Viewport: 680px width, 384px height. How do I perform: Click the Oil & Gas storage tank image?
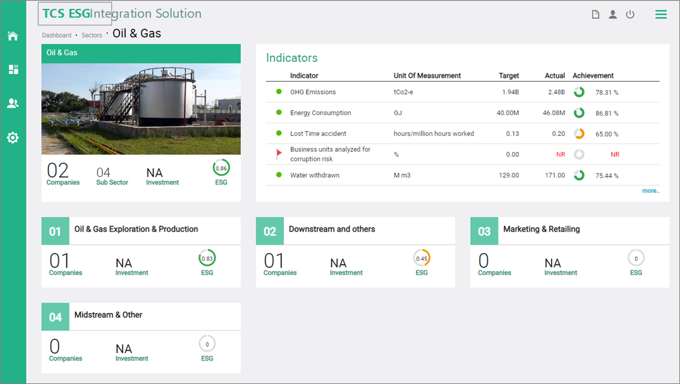click(x=141, y=109)
